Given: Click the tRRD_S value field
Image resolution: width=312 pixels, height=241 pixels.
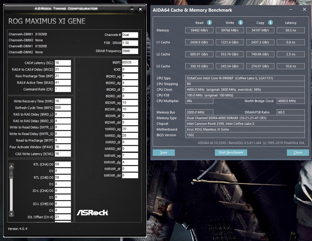Looking at the screenshot, I should coord(63,121).
